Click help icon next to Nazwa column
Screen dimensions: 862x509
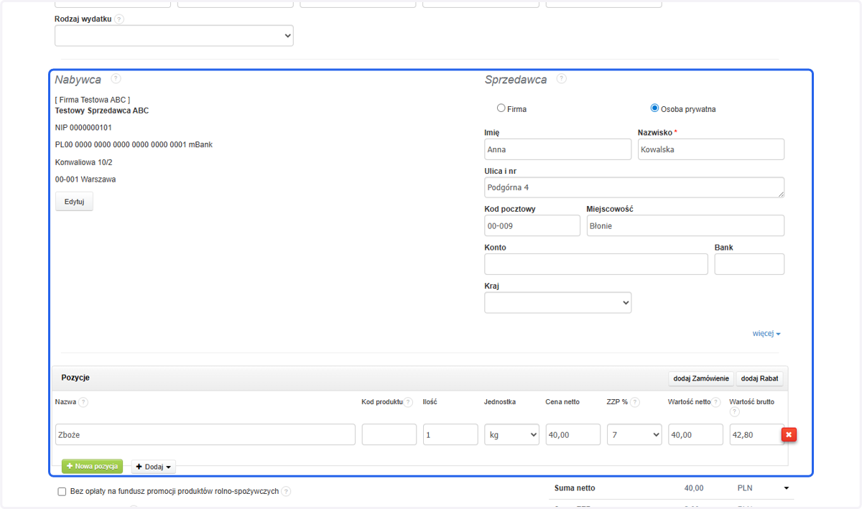(x=83, y=402)
